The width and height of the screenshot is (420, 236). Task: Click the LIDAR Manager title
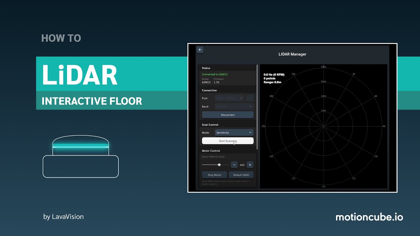(x=292, y=54)
